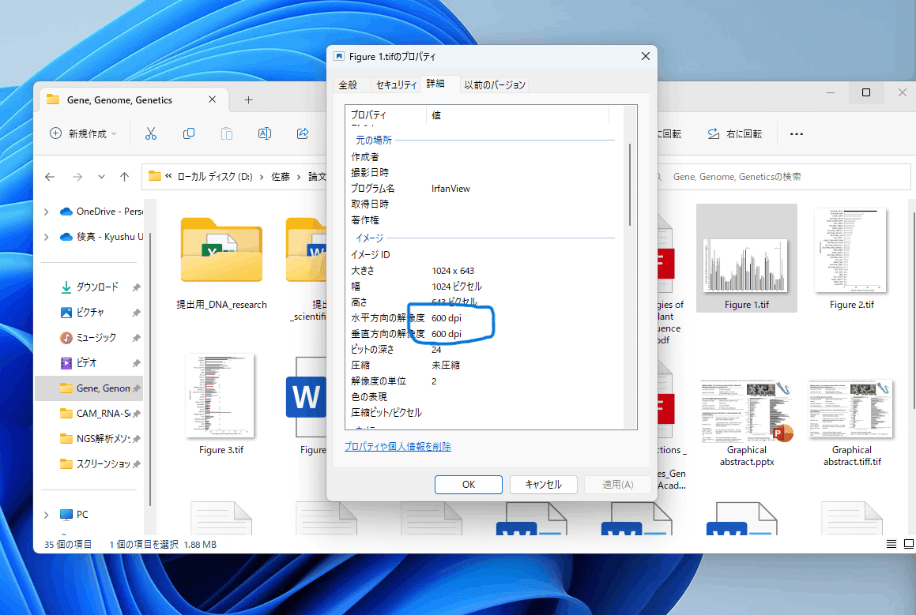This screenshot has height=615, width=916.
Task: Switch to 全般 tab in properties dialog
Action: coord(349,85)
